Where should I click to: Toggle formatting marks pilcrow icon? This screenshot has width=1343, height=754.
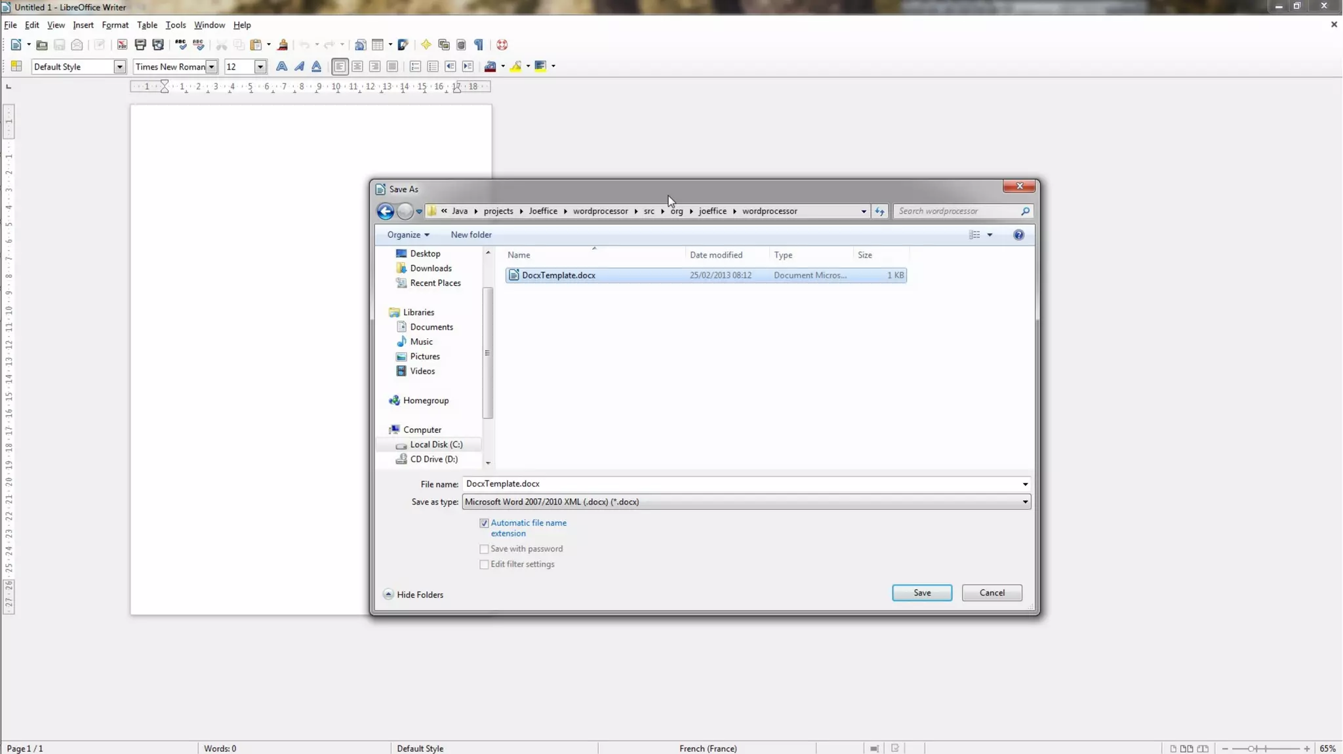click(479, 45)
